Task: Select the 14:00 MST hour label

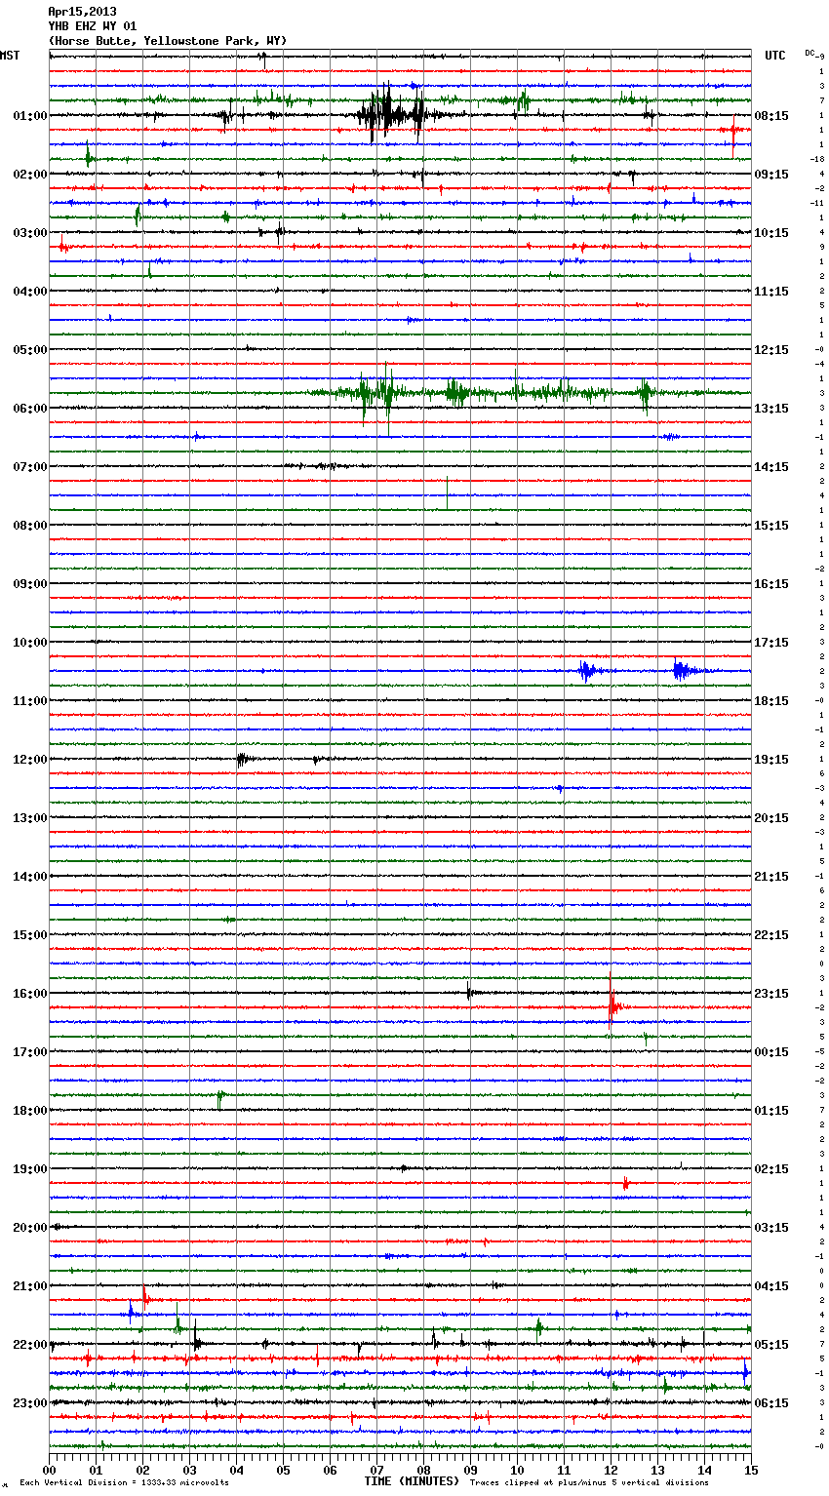Action: pos(30,877)
